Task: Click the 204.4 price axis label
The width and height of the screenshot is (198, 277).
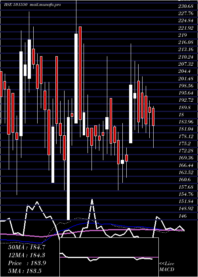Action: (x=185, y=71)
